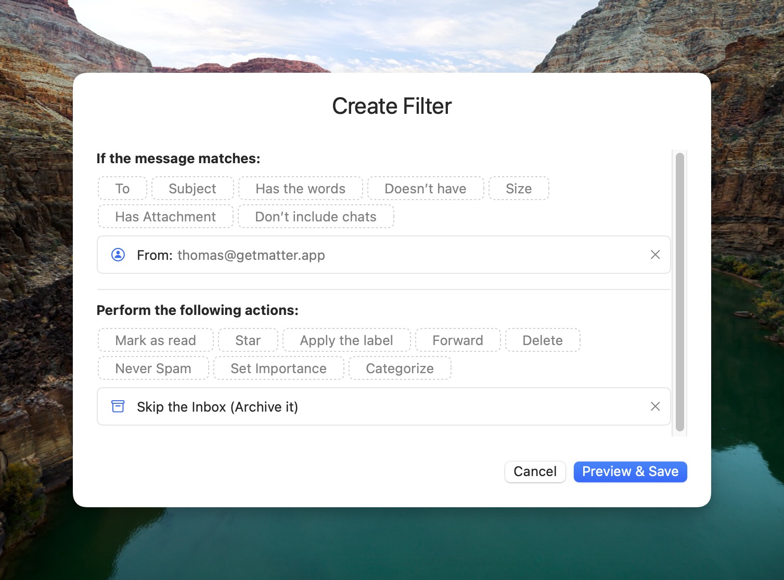Add the Star action
The width and height of the screenshot is (784, 580).
click(248, 340)
